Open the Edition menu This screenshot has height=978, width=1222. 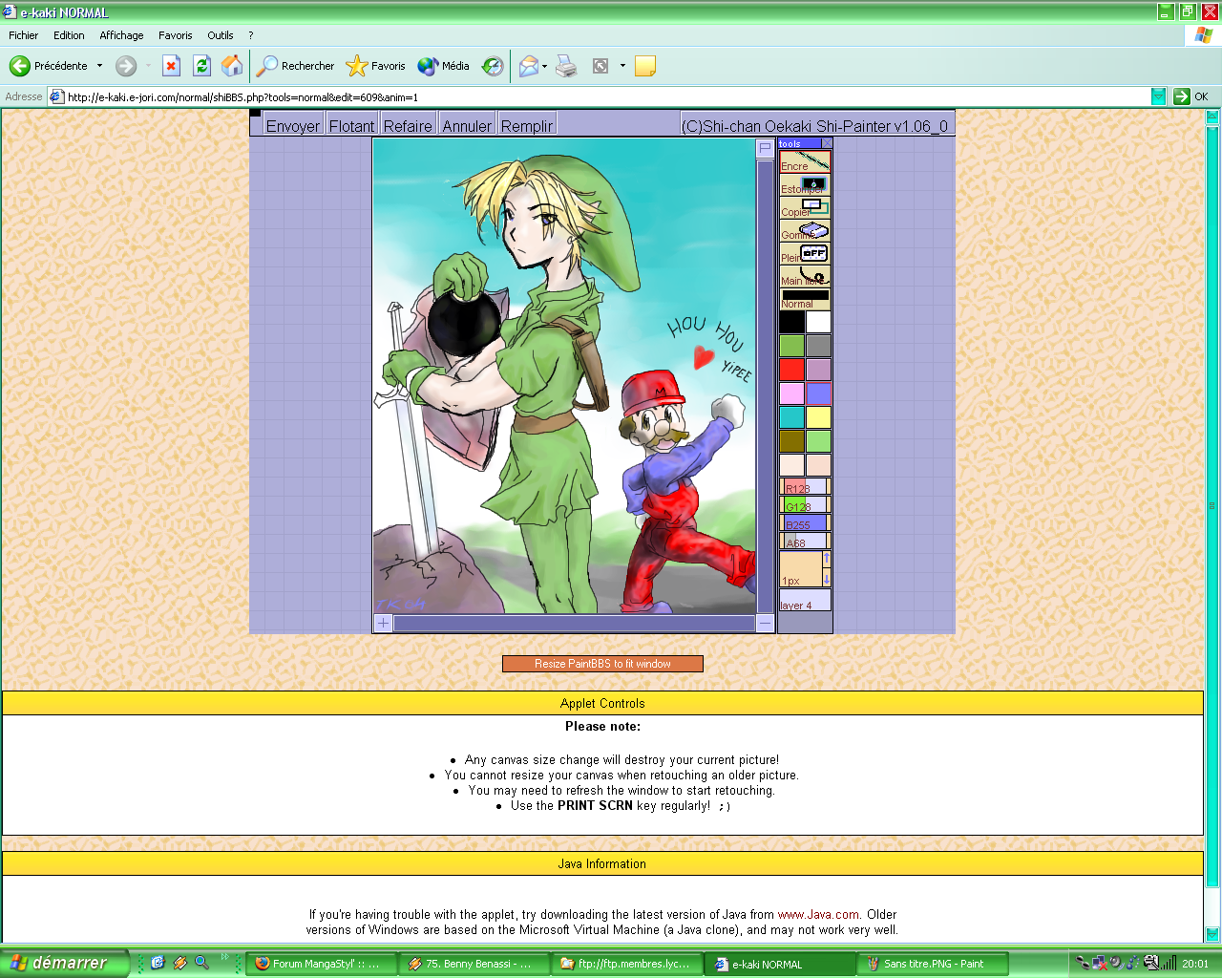click(x=69, y=35)
